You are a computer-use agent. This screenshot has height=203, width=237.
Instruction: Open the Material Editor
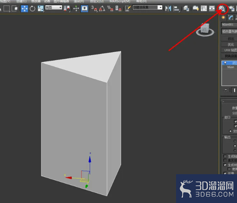[222, 9]
